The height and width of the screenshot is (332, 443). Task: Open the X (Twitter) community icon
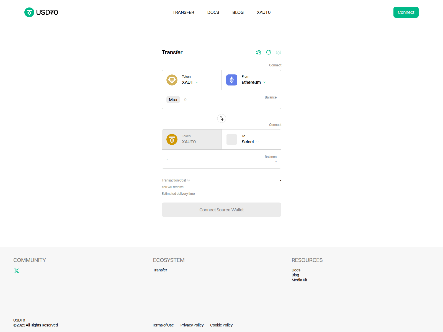pos(17,271)
